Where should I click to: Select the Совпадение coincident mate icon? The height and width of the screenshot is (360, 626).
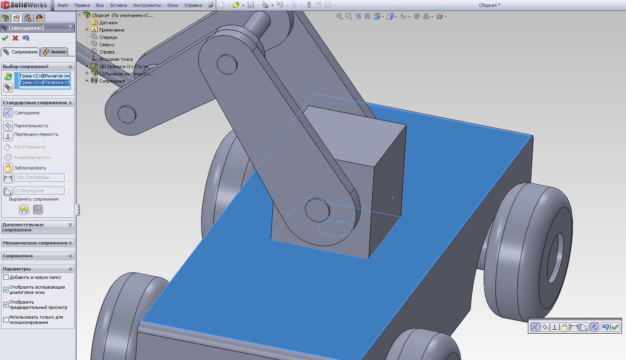[x=8, y=113]
